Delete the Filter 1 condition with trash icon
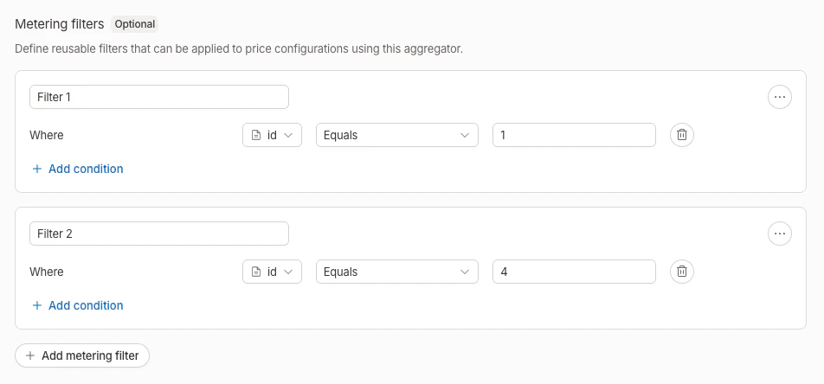 pos(682,135)
